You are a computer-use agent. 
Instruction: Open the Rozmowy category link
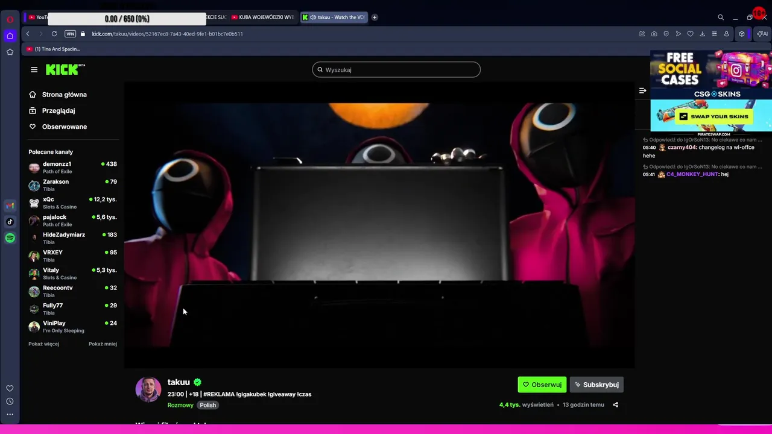click(180, 405)
